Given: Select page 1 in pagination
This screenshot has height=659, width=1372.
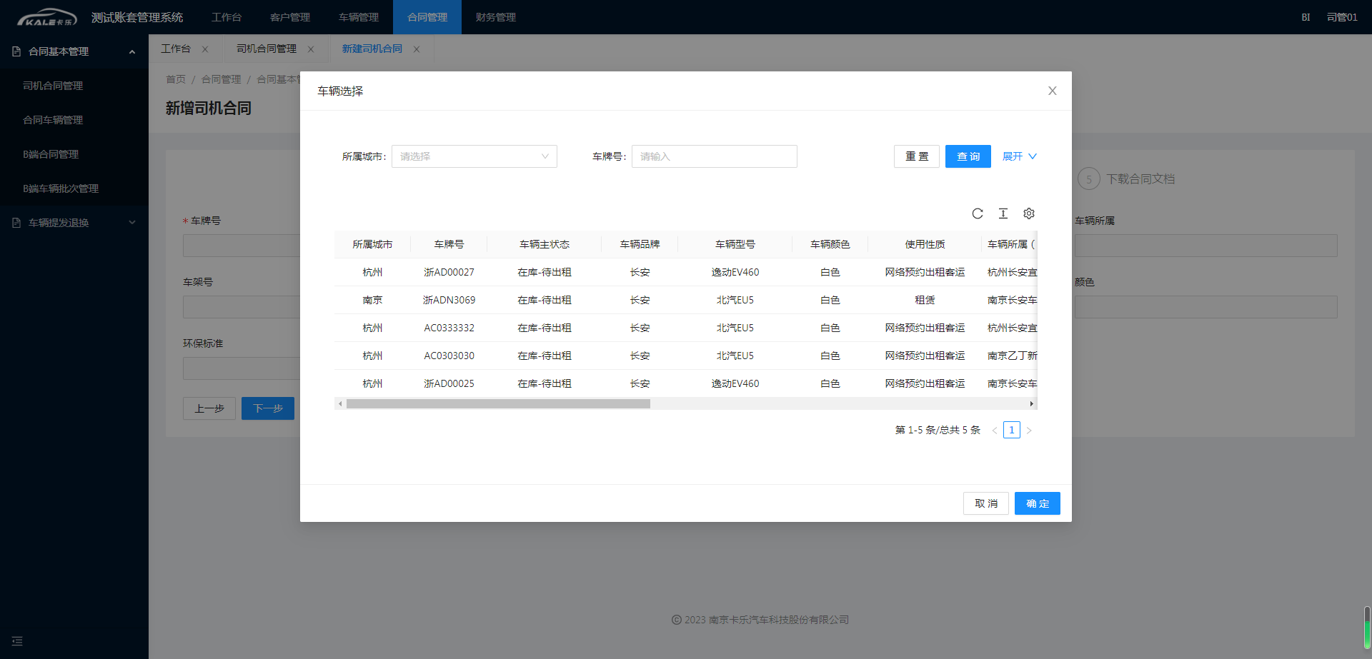Looking at the screenshot, I should click(1012, 430).
